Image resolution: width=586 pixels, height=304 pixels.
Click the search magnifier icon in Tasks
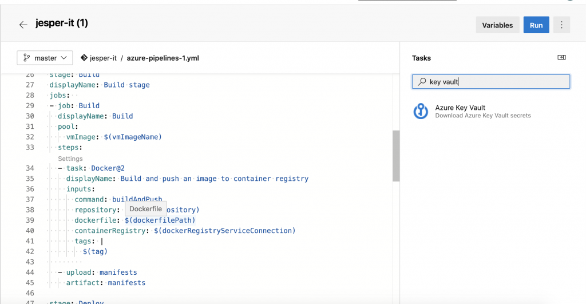click(x=422, y=82)
